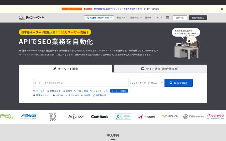Click the 無料で調査 search button

(179, 83)
